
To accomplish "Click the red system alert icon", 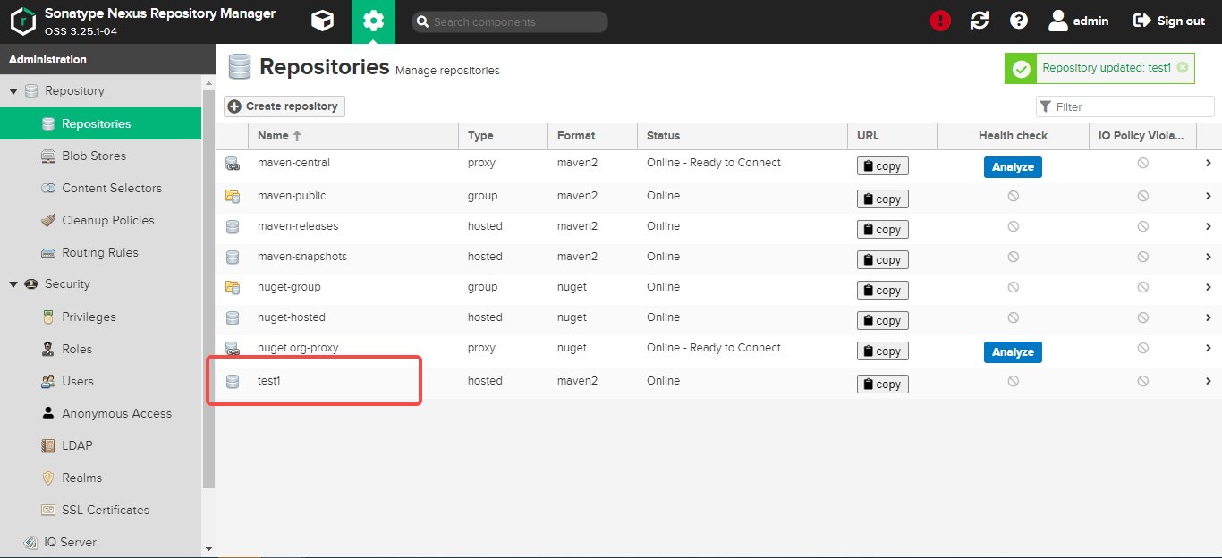I will 940,21.
